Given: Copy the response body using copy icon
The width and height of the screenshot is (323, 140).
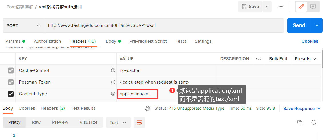Looking at the screenshot, I should click(300, 123).
